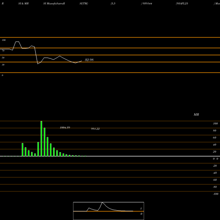The width and height of the screenshot is (220, 220).
Task: Click the 'SI MunafaSutraR' header text
Action: [54, 4]
